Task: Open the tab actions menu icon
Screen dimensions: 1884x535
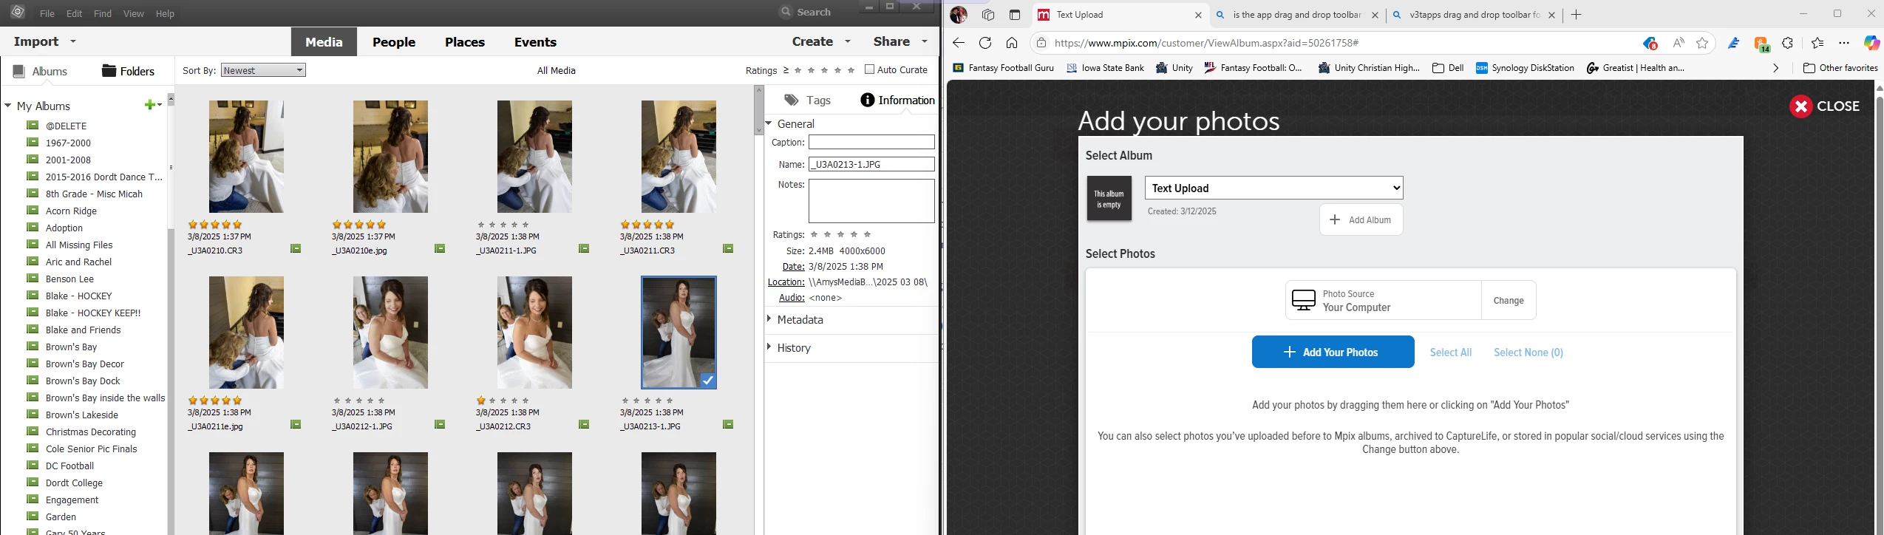Action: 1015,15
